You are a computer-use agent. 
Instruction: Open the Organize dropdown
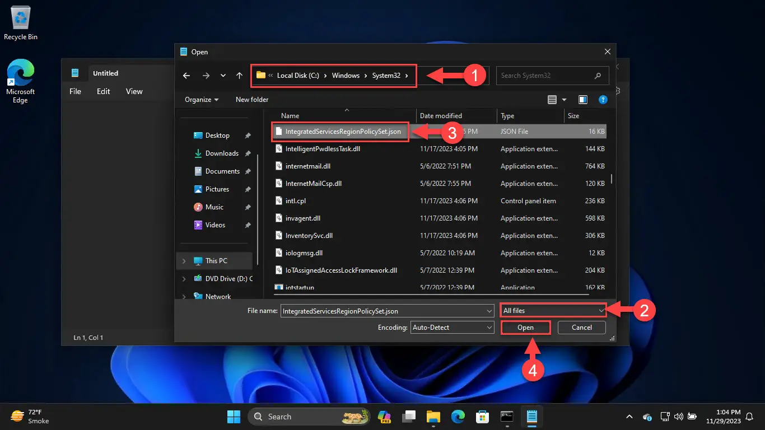pos(202,100)
